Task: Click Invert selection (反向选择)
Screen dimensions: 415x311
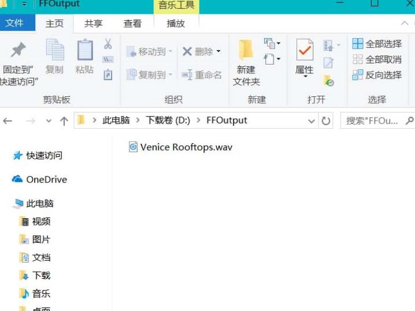Action: point(377,75)
